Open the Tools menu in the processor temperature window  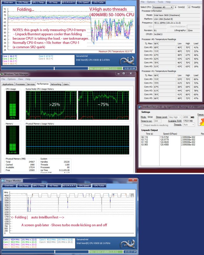tap(160, 2)
